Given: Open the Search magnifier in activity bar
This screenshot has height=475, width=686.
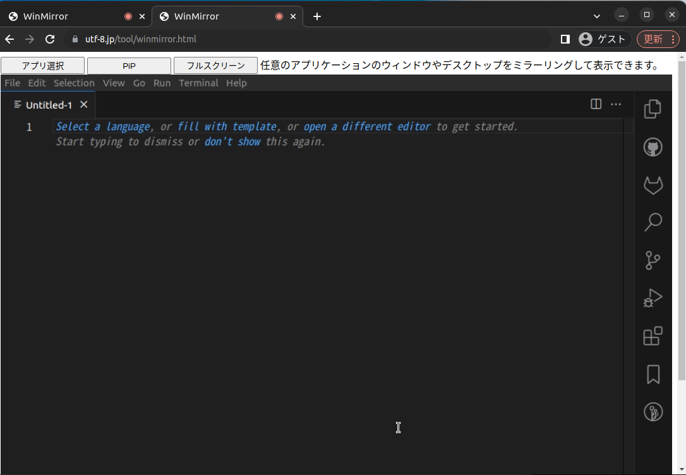Looking at the screenshot, I should click(653, 222).
